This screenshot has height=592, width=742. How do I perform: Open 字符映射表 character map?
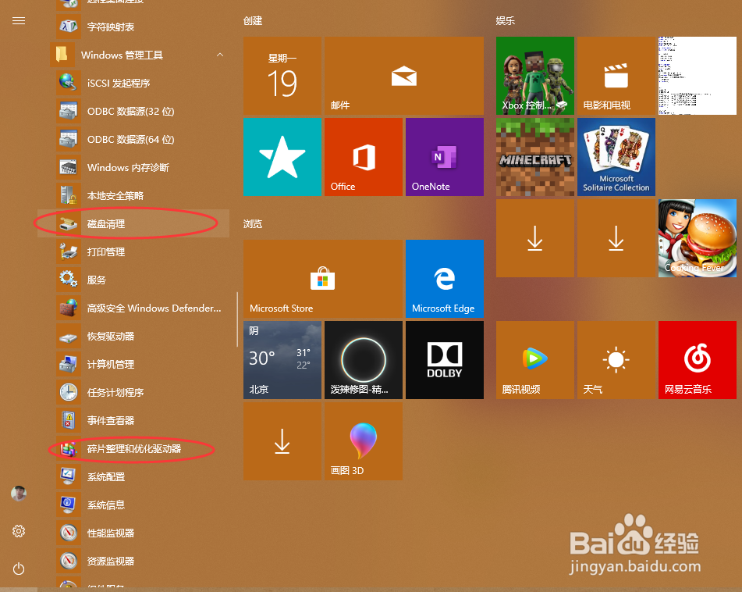(134, 27)
